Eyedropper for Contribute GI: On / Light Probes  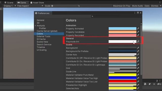click(x=138, y=61)
